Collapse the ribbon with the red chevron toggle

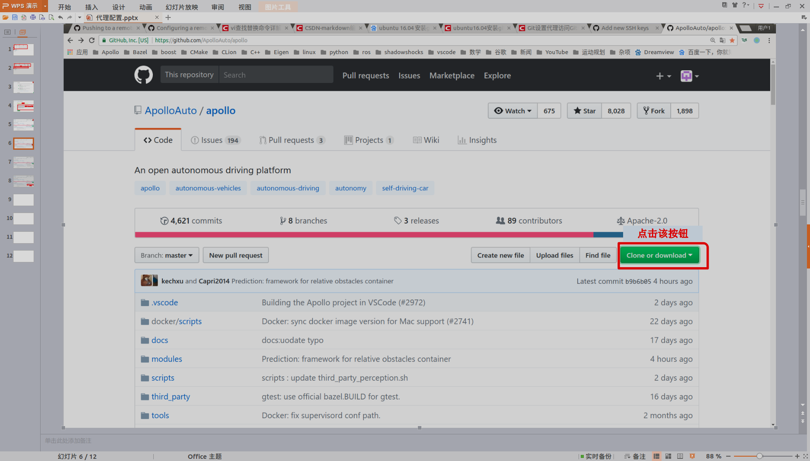tap(762, 6)
